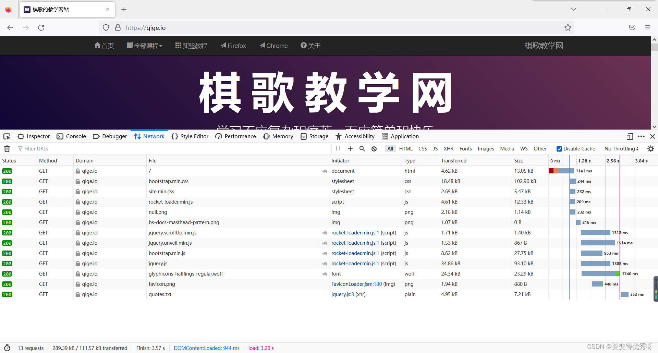Filter requests by Other
The width and height of the screenshot is (658, 353).
point(540,149)
